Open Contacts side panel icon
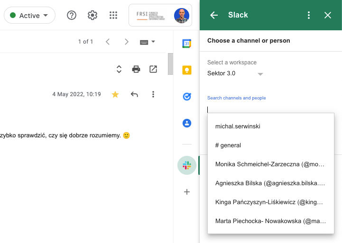The image size is (342, 243). tap(187, 123)
